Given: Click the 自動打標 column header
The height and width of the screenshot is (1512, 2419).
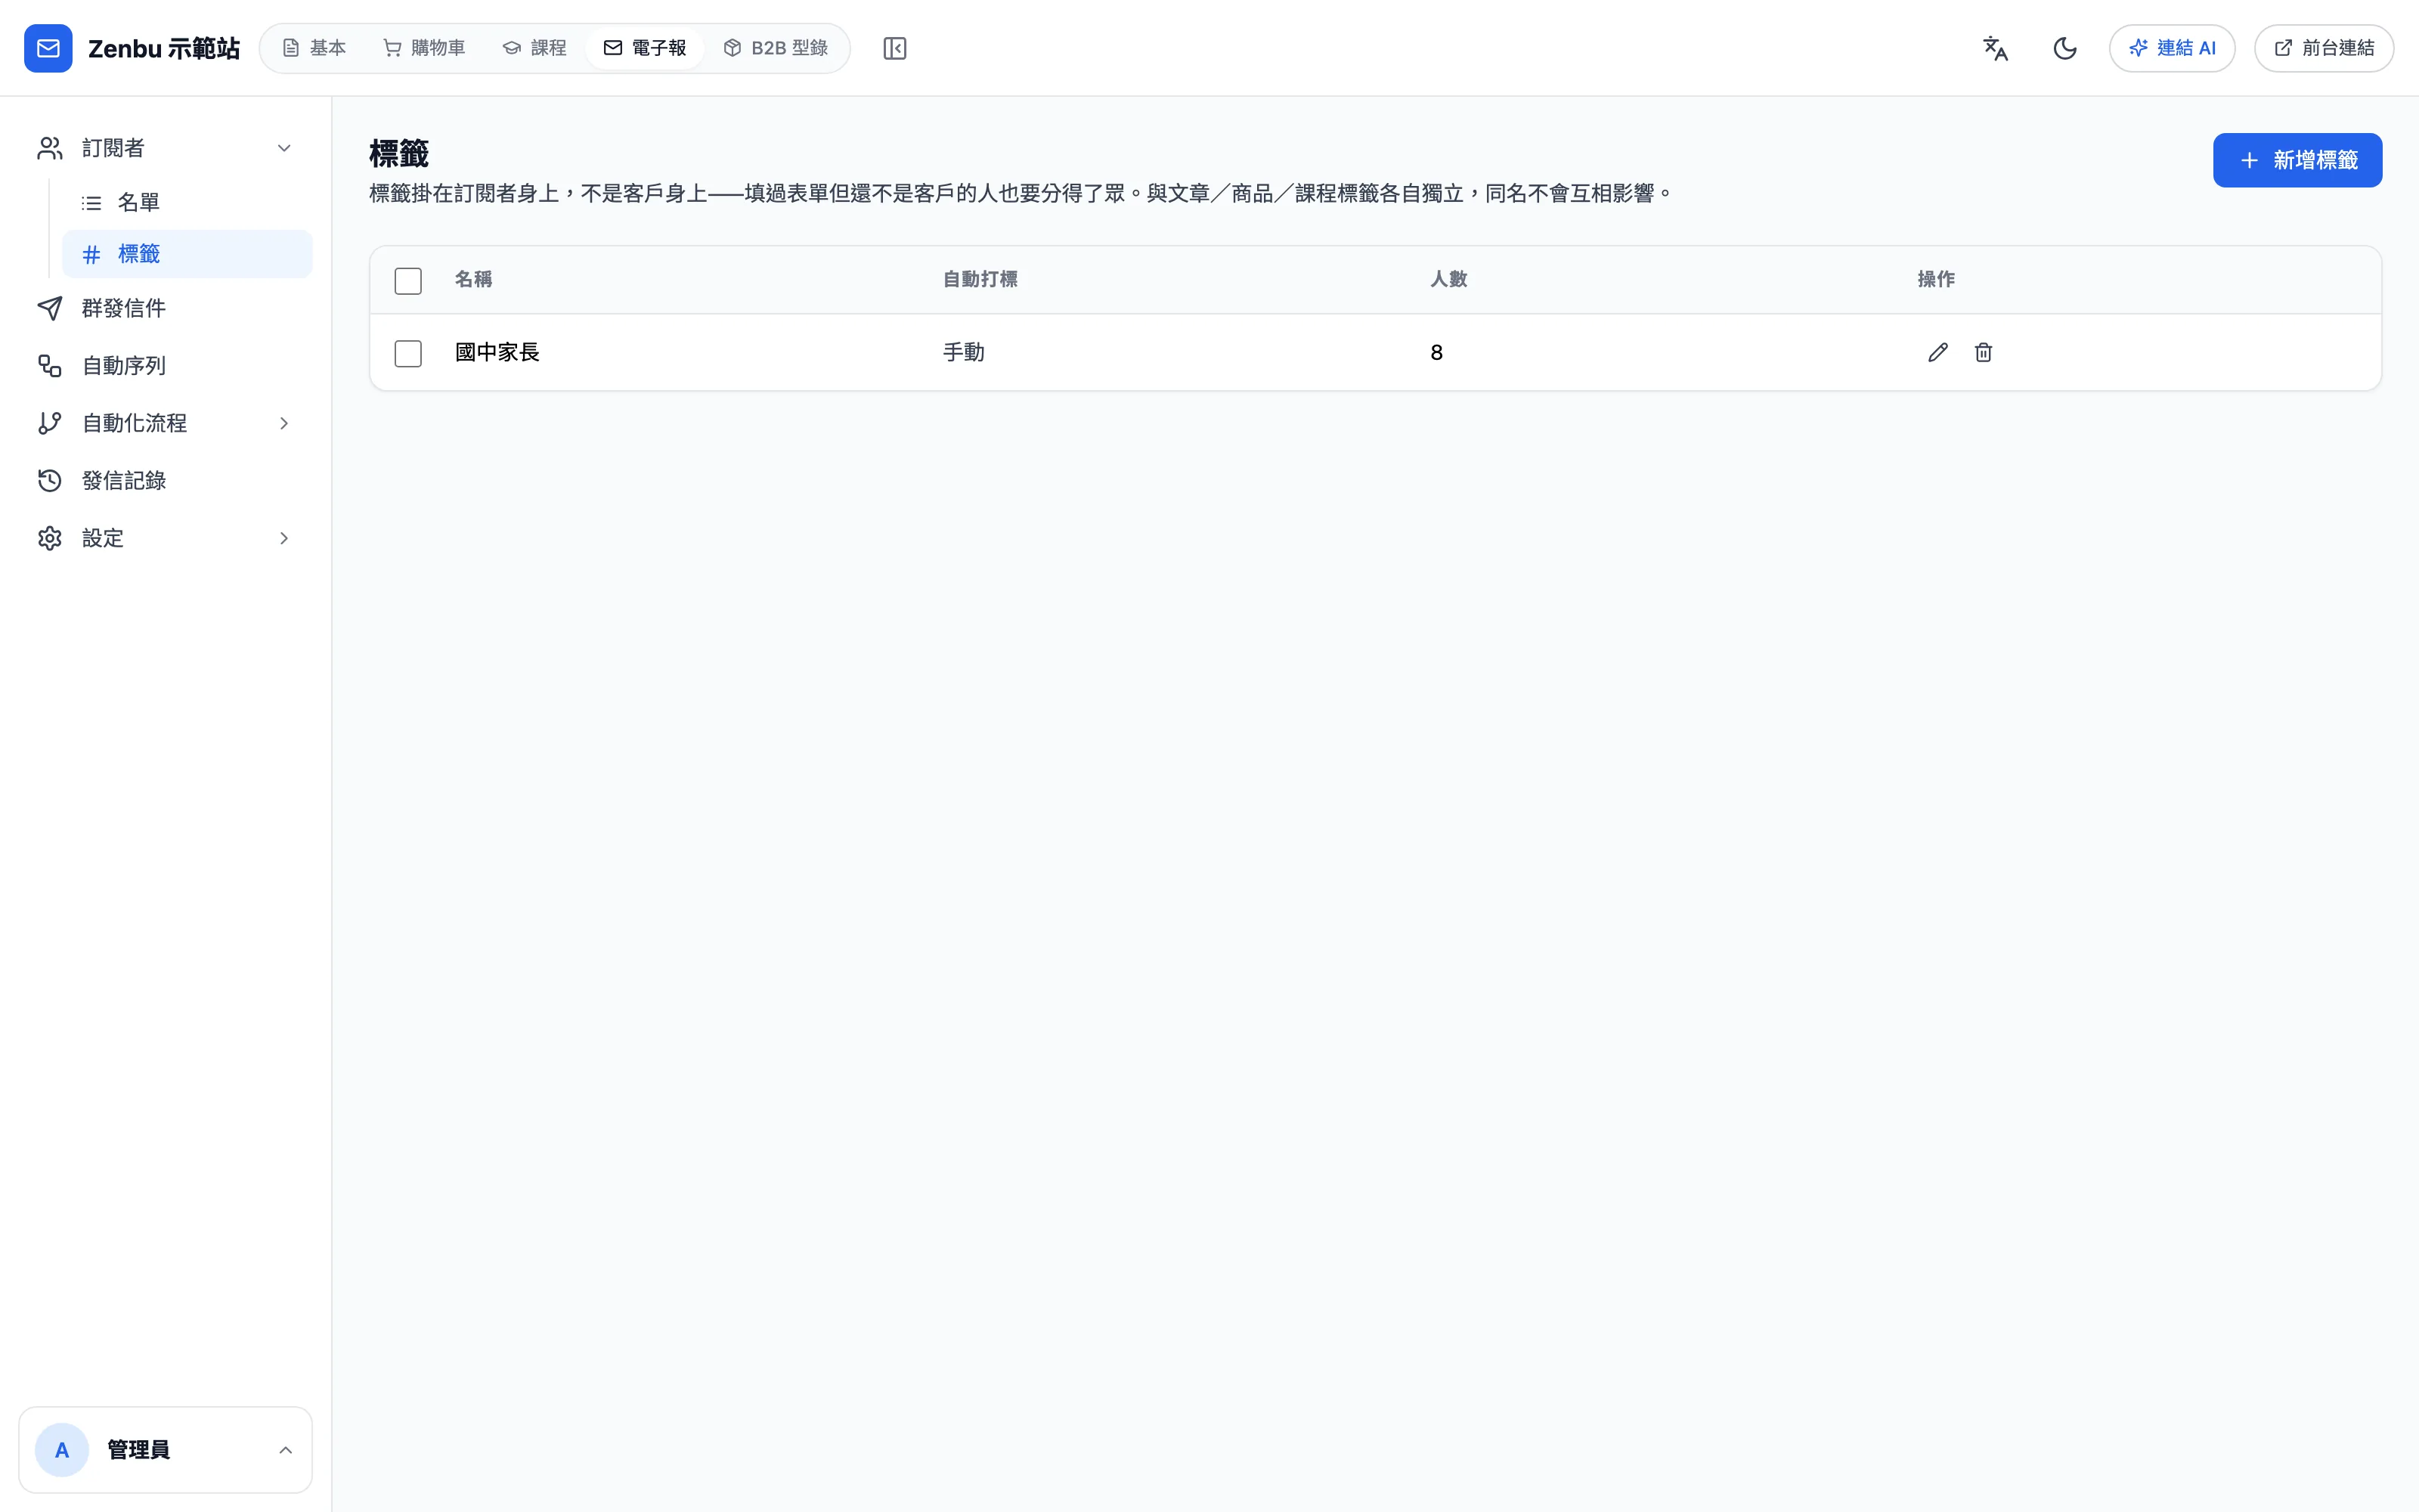Looking at the screenshot, I should click(x=980, y=279).
